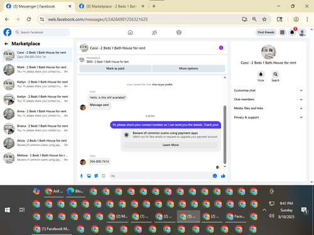The width and height of the screenshot is (314, 235).
Task: Click the voice clip microphone icon
Action: click(x=82, y=176)
